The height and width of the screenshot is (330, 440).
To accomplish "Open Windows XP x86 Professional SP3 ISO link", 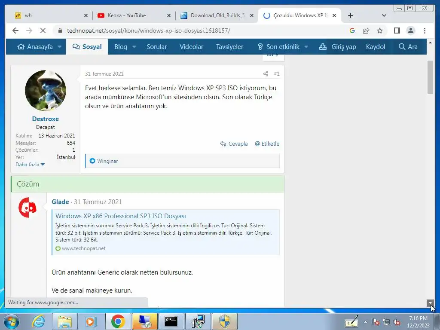I will pos(121,216).
